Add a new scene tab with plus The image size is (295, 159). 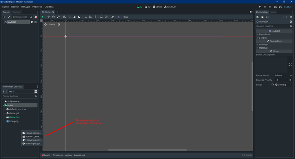click(x=58, y=12)
